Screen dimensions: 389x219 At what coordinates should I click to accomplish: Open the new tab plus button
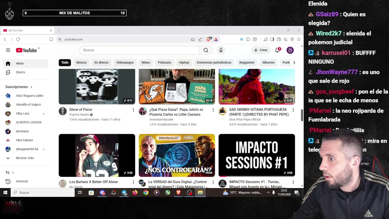click(x=59, y=30)
